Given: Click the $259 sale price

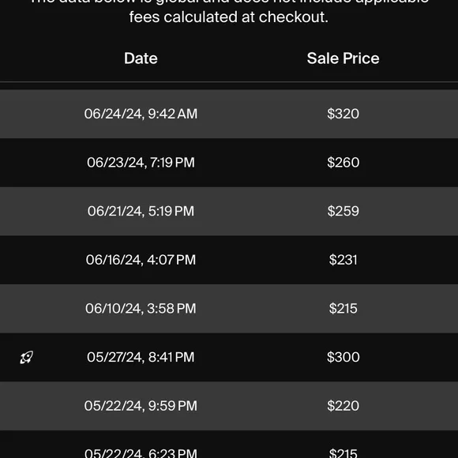Looking at the screenshot, I should (343, 211).
